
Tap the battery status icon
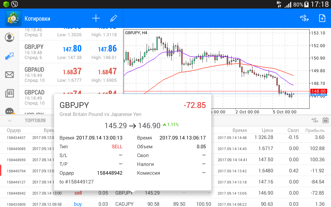(306, 4)
